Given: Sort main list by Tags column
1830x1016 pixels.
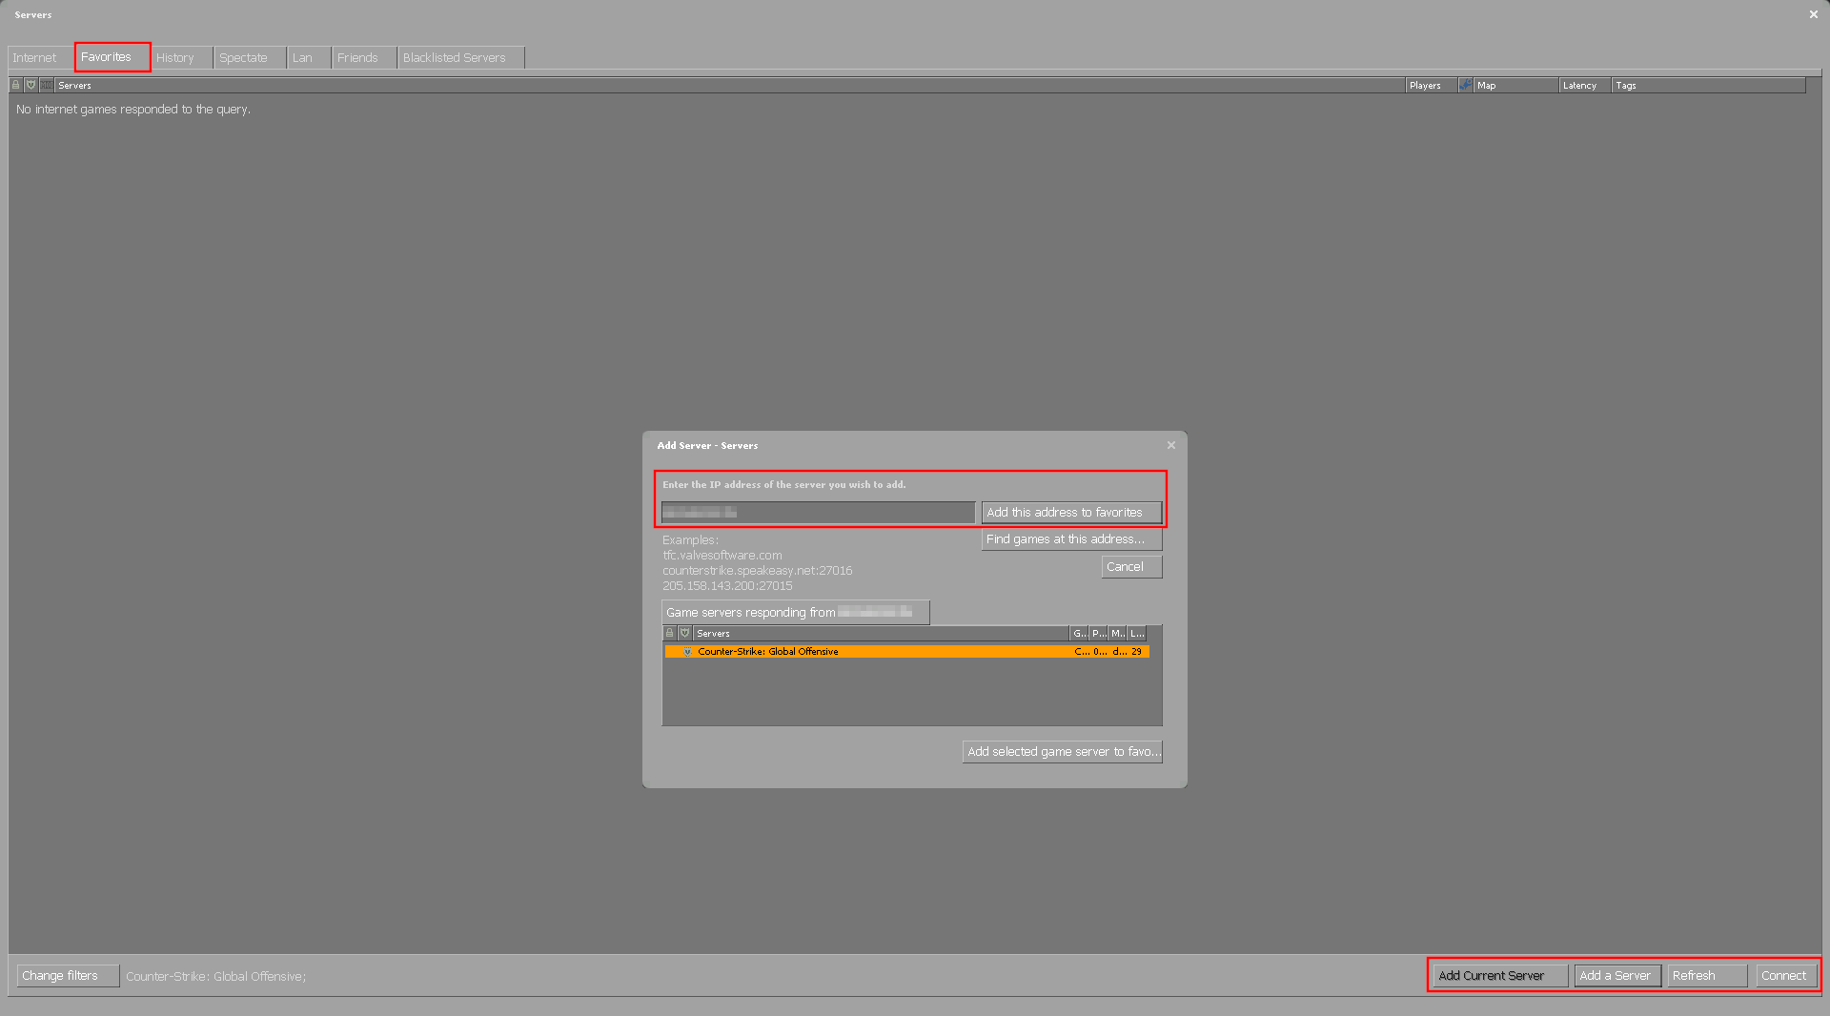Looking at the screenshot, I should click(x=1709, y=85).
